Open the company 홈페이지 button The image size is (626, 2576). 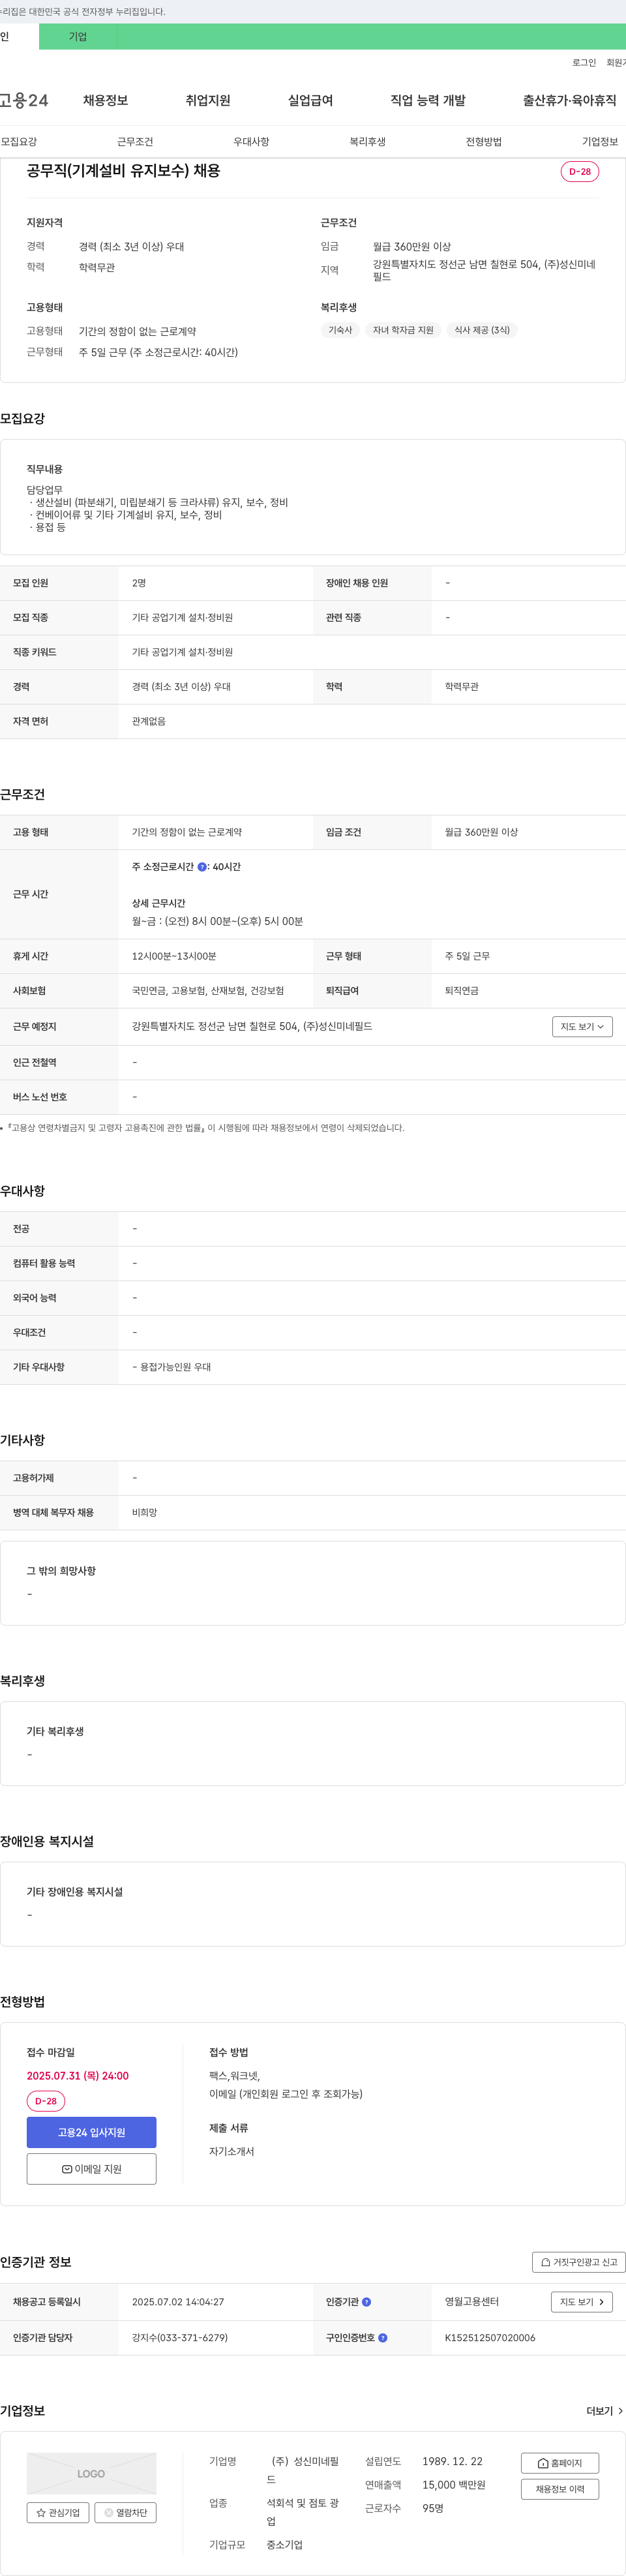coord(560,2463)
